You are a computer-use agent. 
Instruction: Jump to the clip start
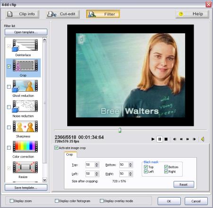point(175,139)
